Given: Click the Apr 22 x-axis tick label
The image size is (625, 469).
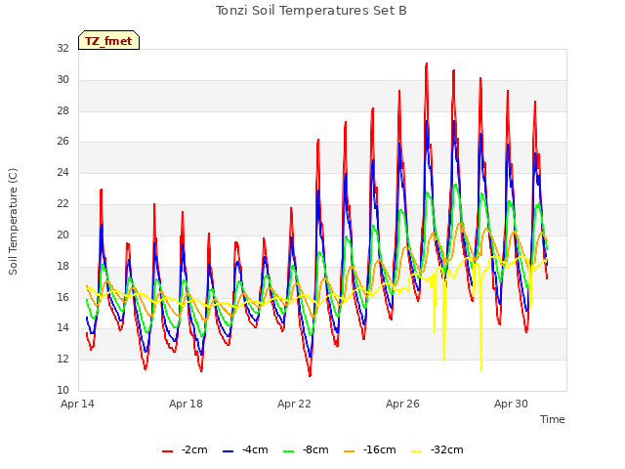Looking at the screenshot, I should [294, 404].
